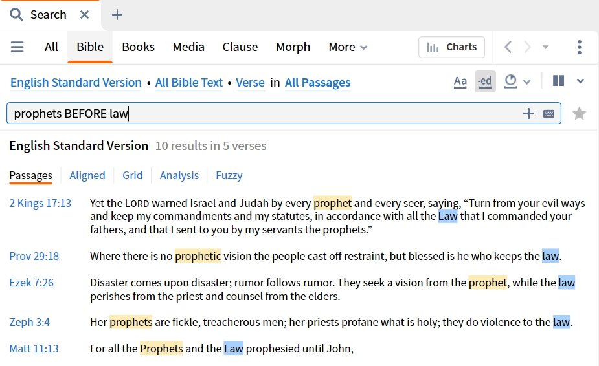Open the search progress circle dropdown

(x=517, y=81)
